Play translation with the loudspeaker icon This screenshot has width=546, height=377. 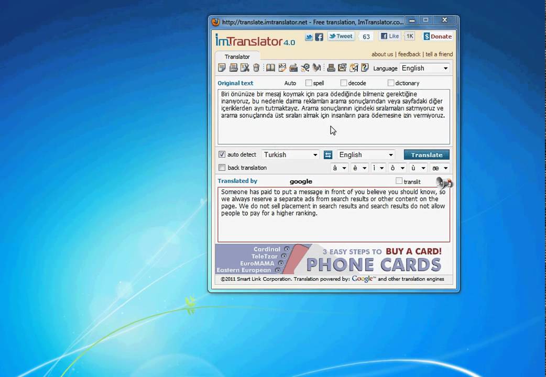click(x=444, y=182)
